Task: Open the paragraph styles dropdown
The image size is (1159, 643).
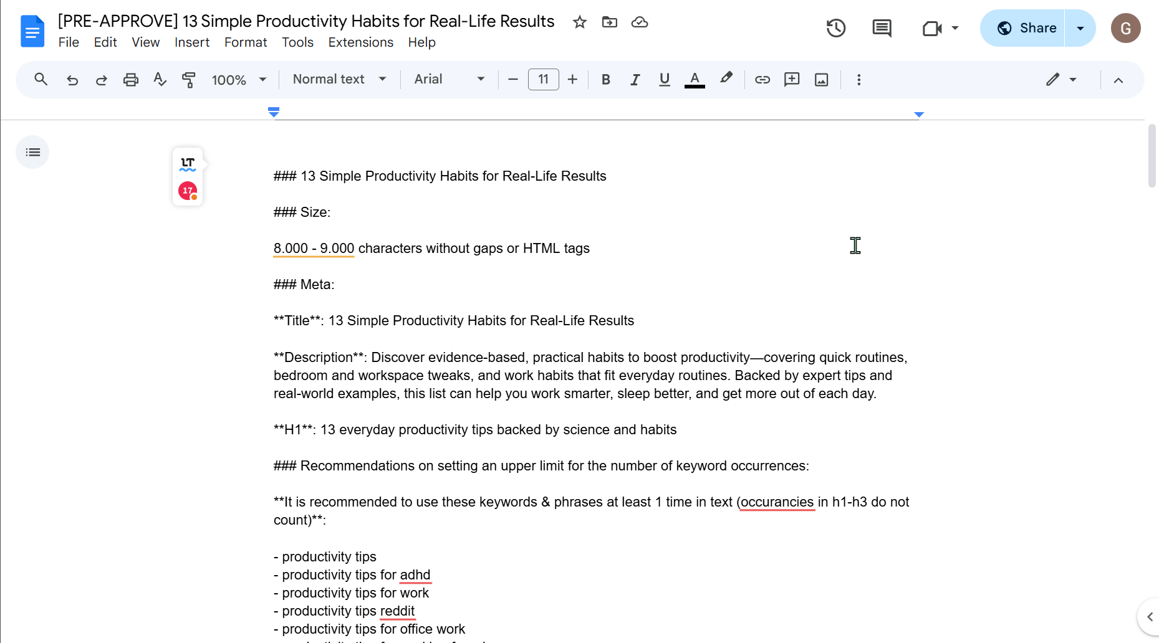Action: pos(339,80)
